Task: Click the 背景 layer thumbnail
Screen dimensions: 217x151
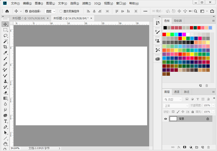Action: [x=173, y=119]
